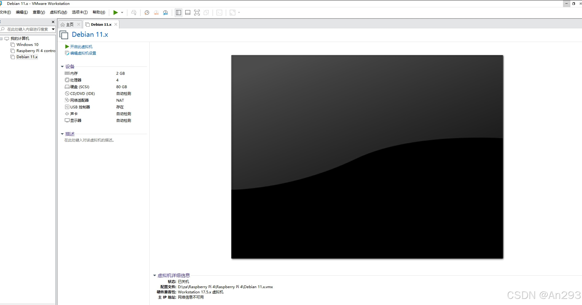Viewport: 582px width, 305px height.
Task: Close the 主页 tab
Action: [79, 24]
